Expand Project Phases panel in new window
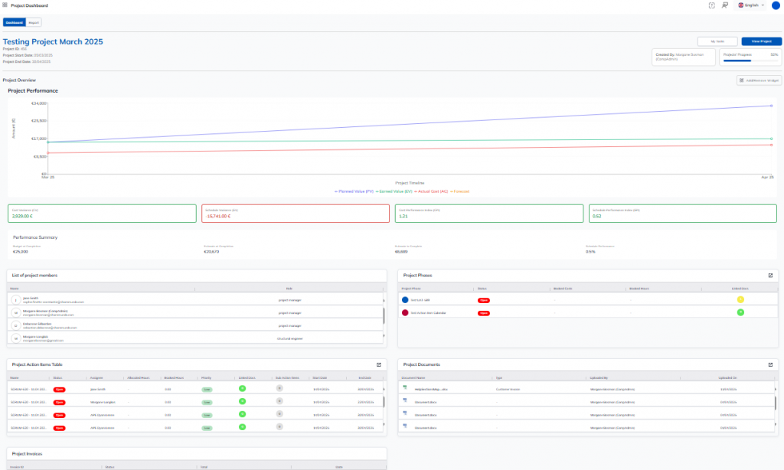Image resolution: width=784 pixels, height=470 pixels. coord(771,275)
